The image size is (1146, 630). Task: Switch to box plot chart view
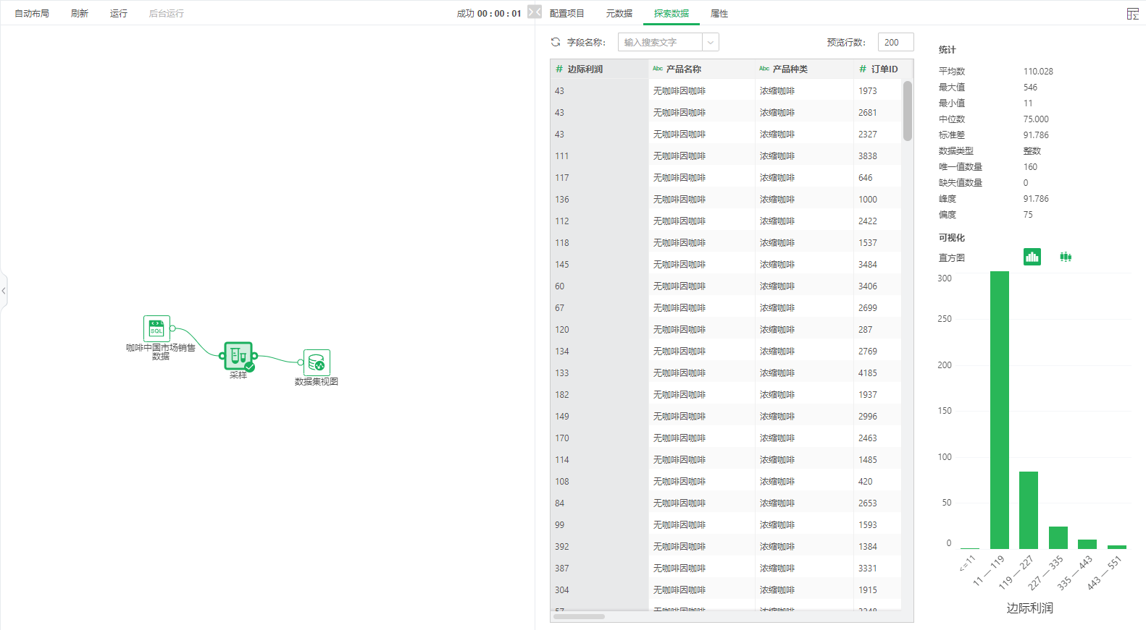click(1065, 257)
